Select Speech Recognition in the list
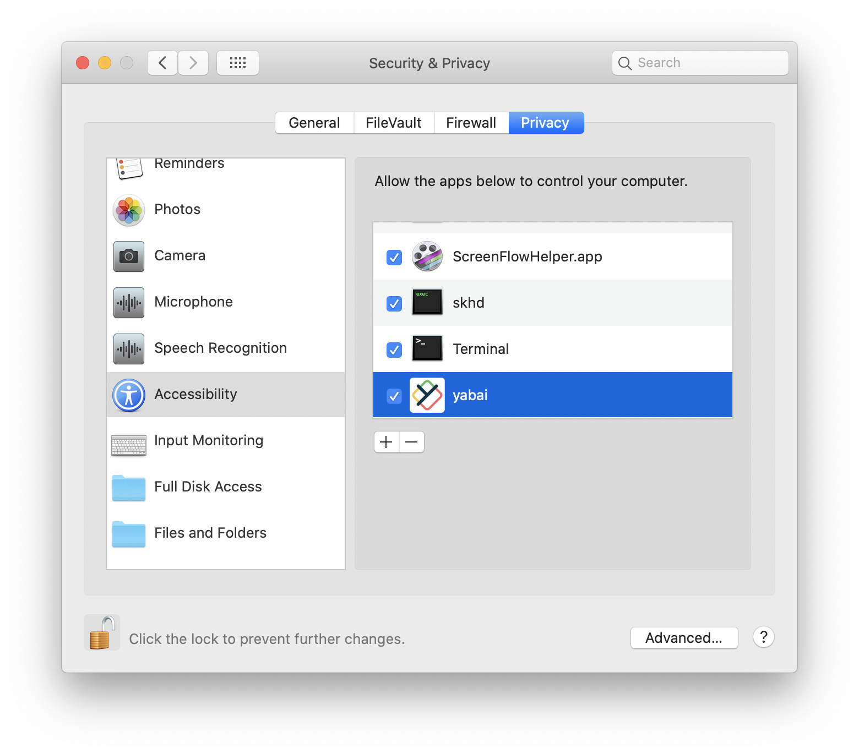 [226, 348]
